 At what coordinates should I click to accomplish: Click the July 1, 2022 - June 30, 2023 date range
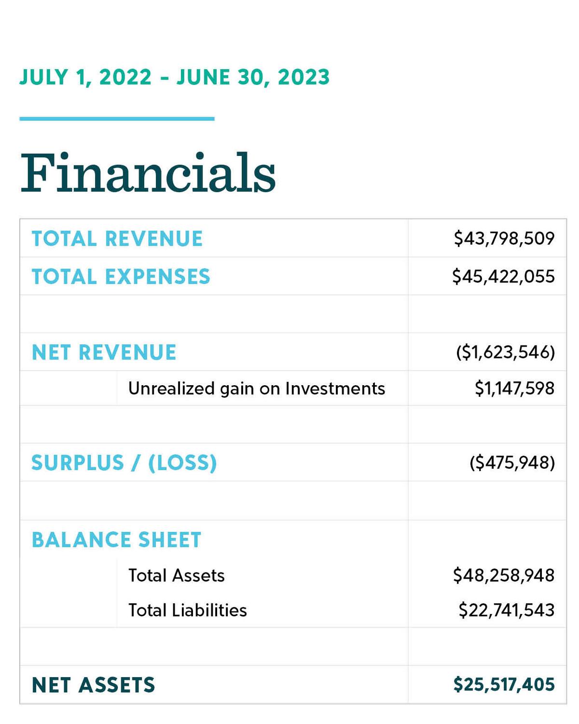tap(175, 77)
